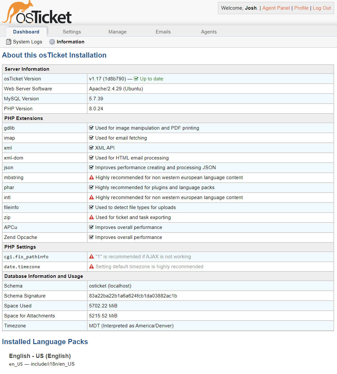337x374 pixels.
Task: Click the green Up to date check icon
Action: [x=136, y=78]
